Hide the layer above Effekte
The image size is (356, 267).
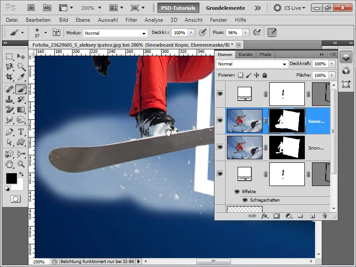[220, 174]
